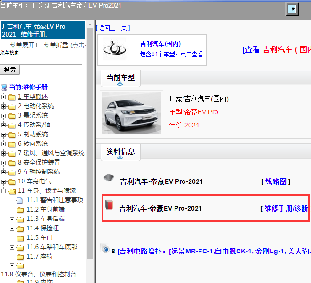
Task: Click inside the 菜单搜索 input field
Action: (41, 60)
